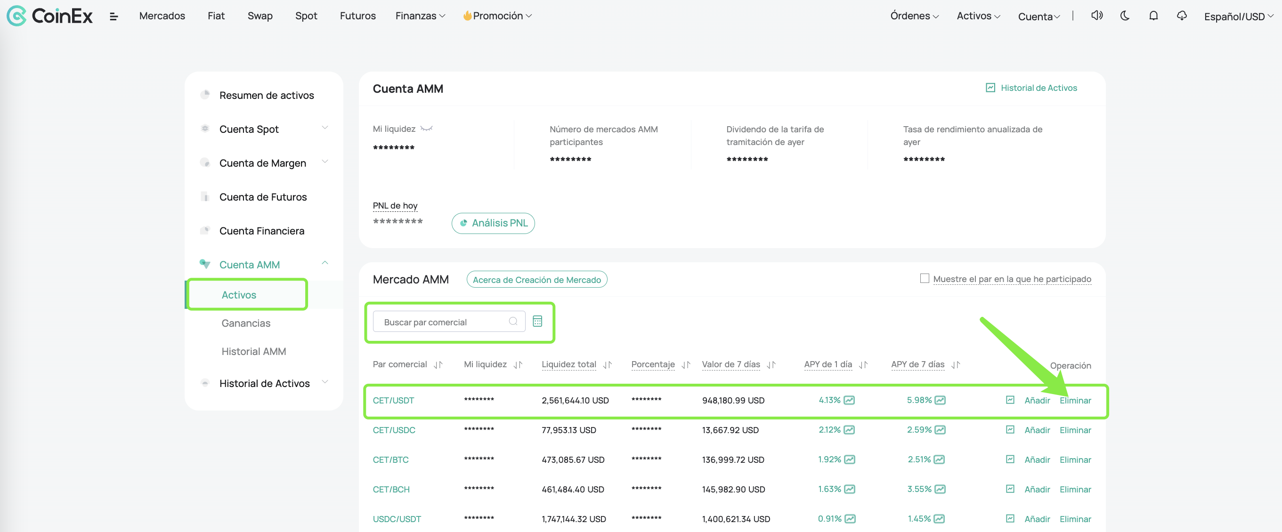Screen dimensions: 1282x532
Task: Click the search magnifier icon in the pair field
Action: pos(513,322)
